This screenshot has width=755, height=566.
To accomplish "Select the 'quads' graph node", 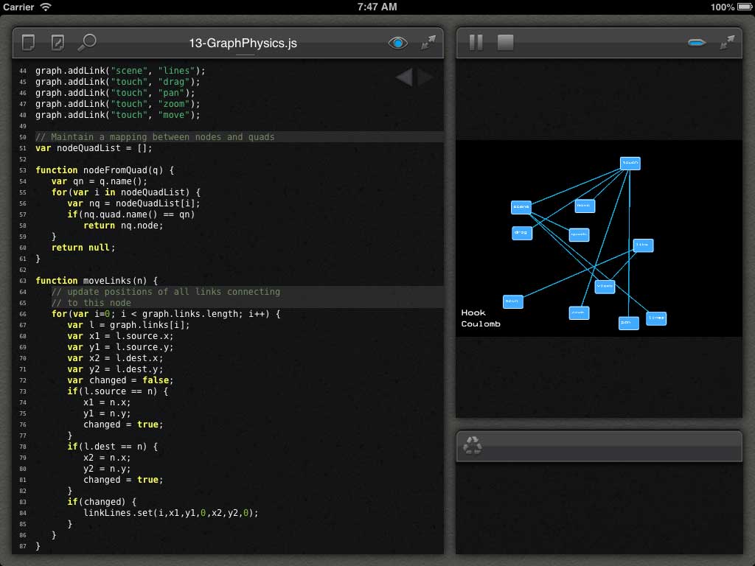I will tap(579, 235).
